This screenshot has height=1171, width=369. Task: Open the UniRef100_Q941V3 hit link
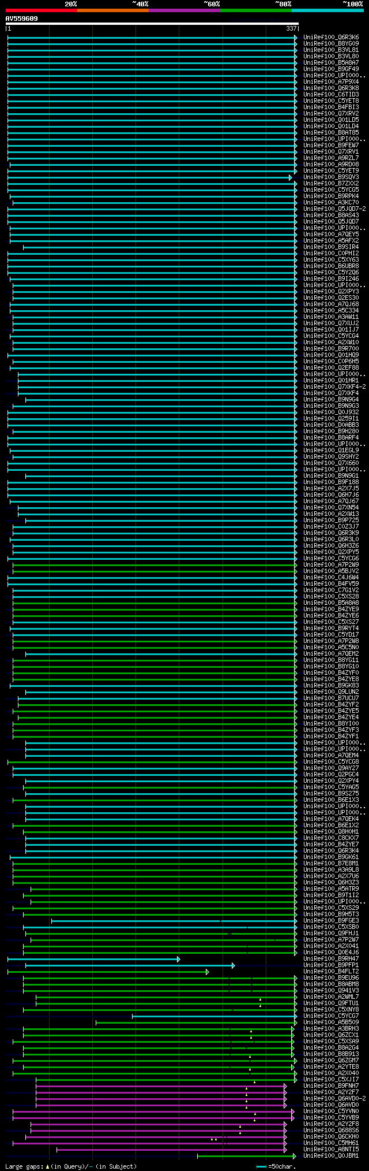coord(331,991)
